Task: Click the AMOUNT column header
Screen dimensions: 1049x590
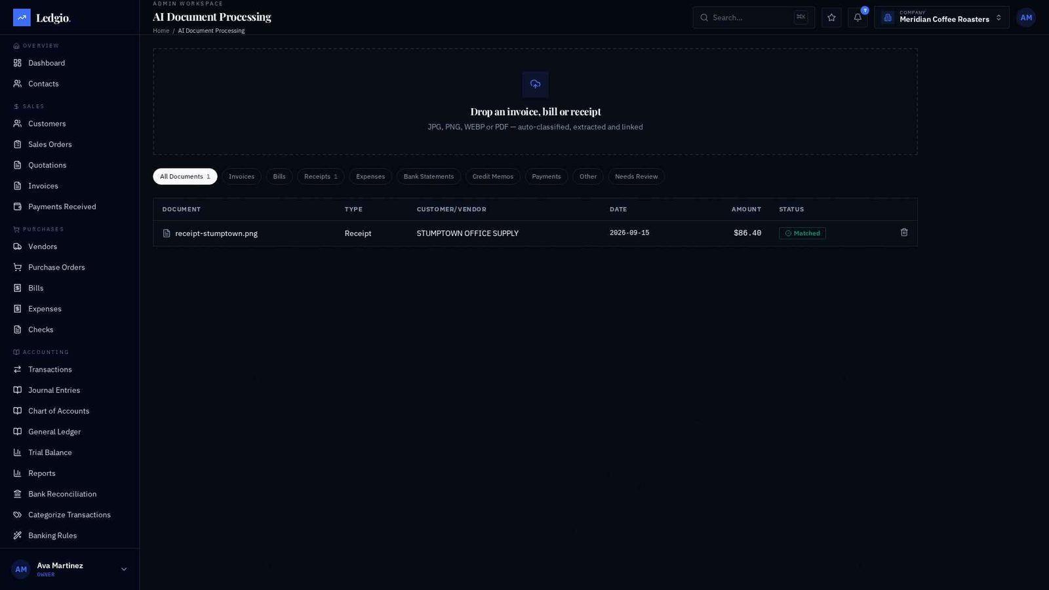Action: [x=746, y=209]
